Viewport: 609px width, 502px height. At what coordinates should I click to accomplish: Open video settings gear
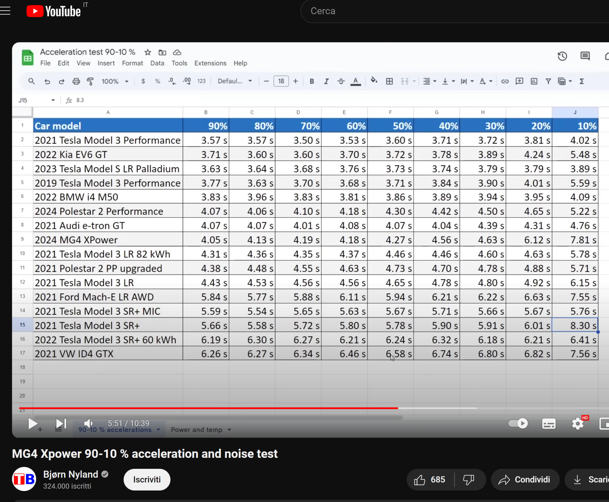578,423
